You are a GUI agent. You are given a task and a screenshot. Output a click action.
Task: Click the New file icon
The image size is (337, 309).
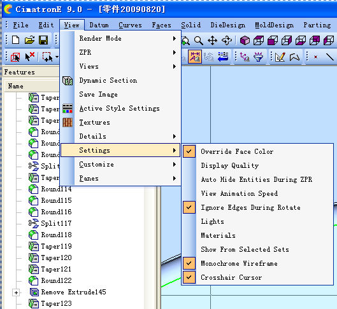(x=15, y=40)
